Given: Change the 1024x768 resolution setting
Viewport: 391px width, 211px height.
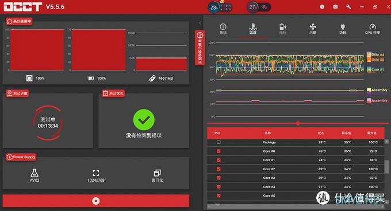Looking at the screenshot, I should pos(96,175).
